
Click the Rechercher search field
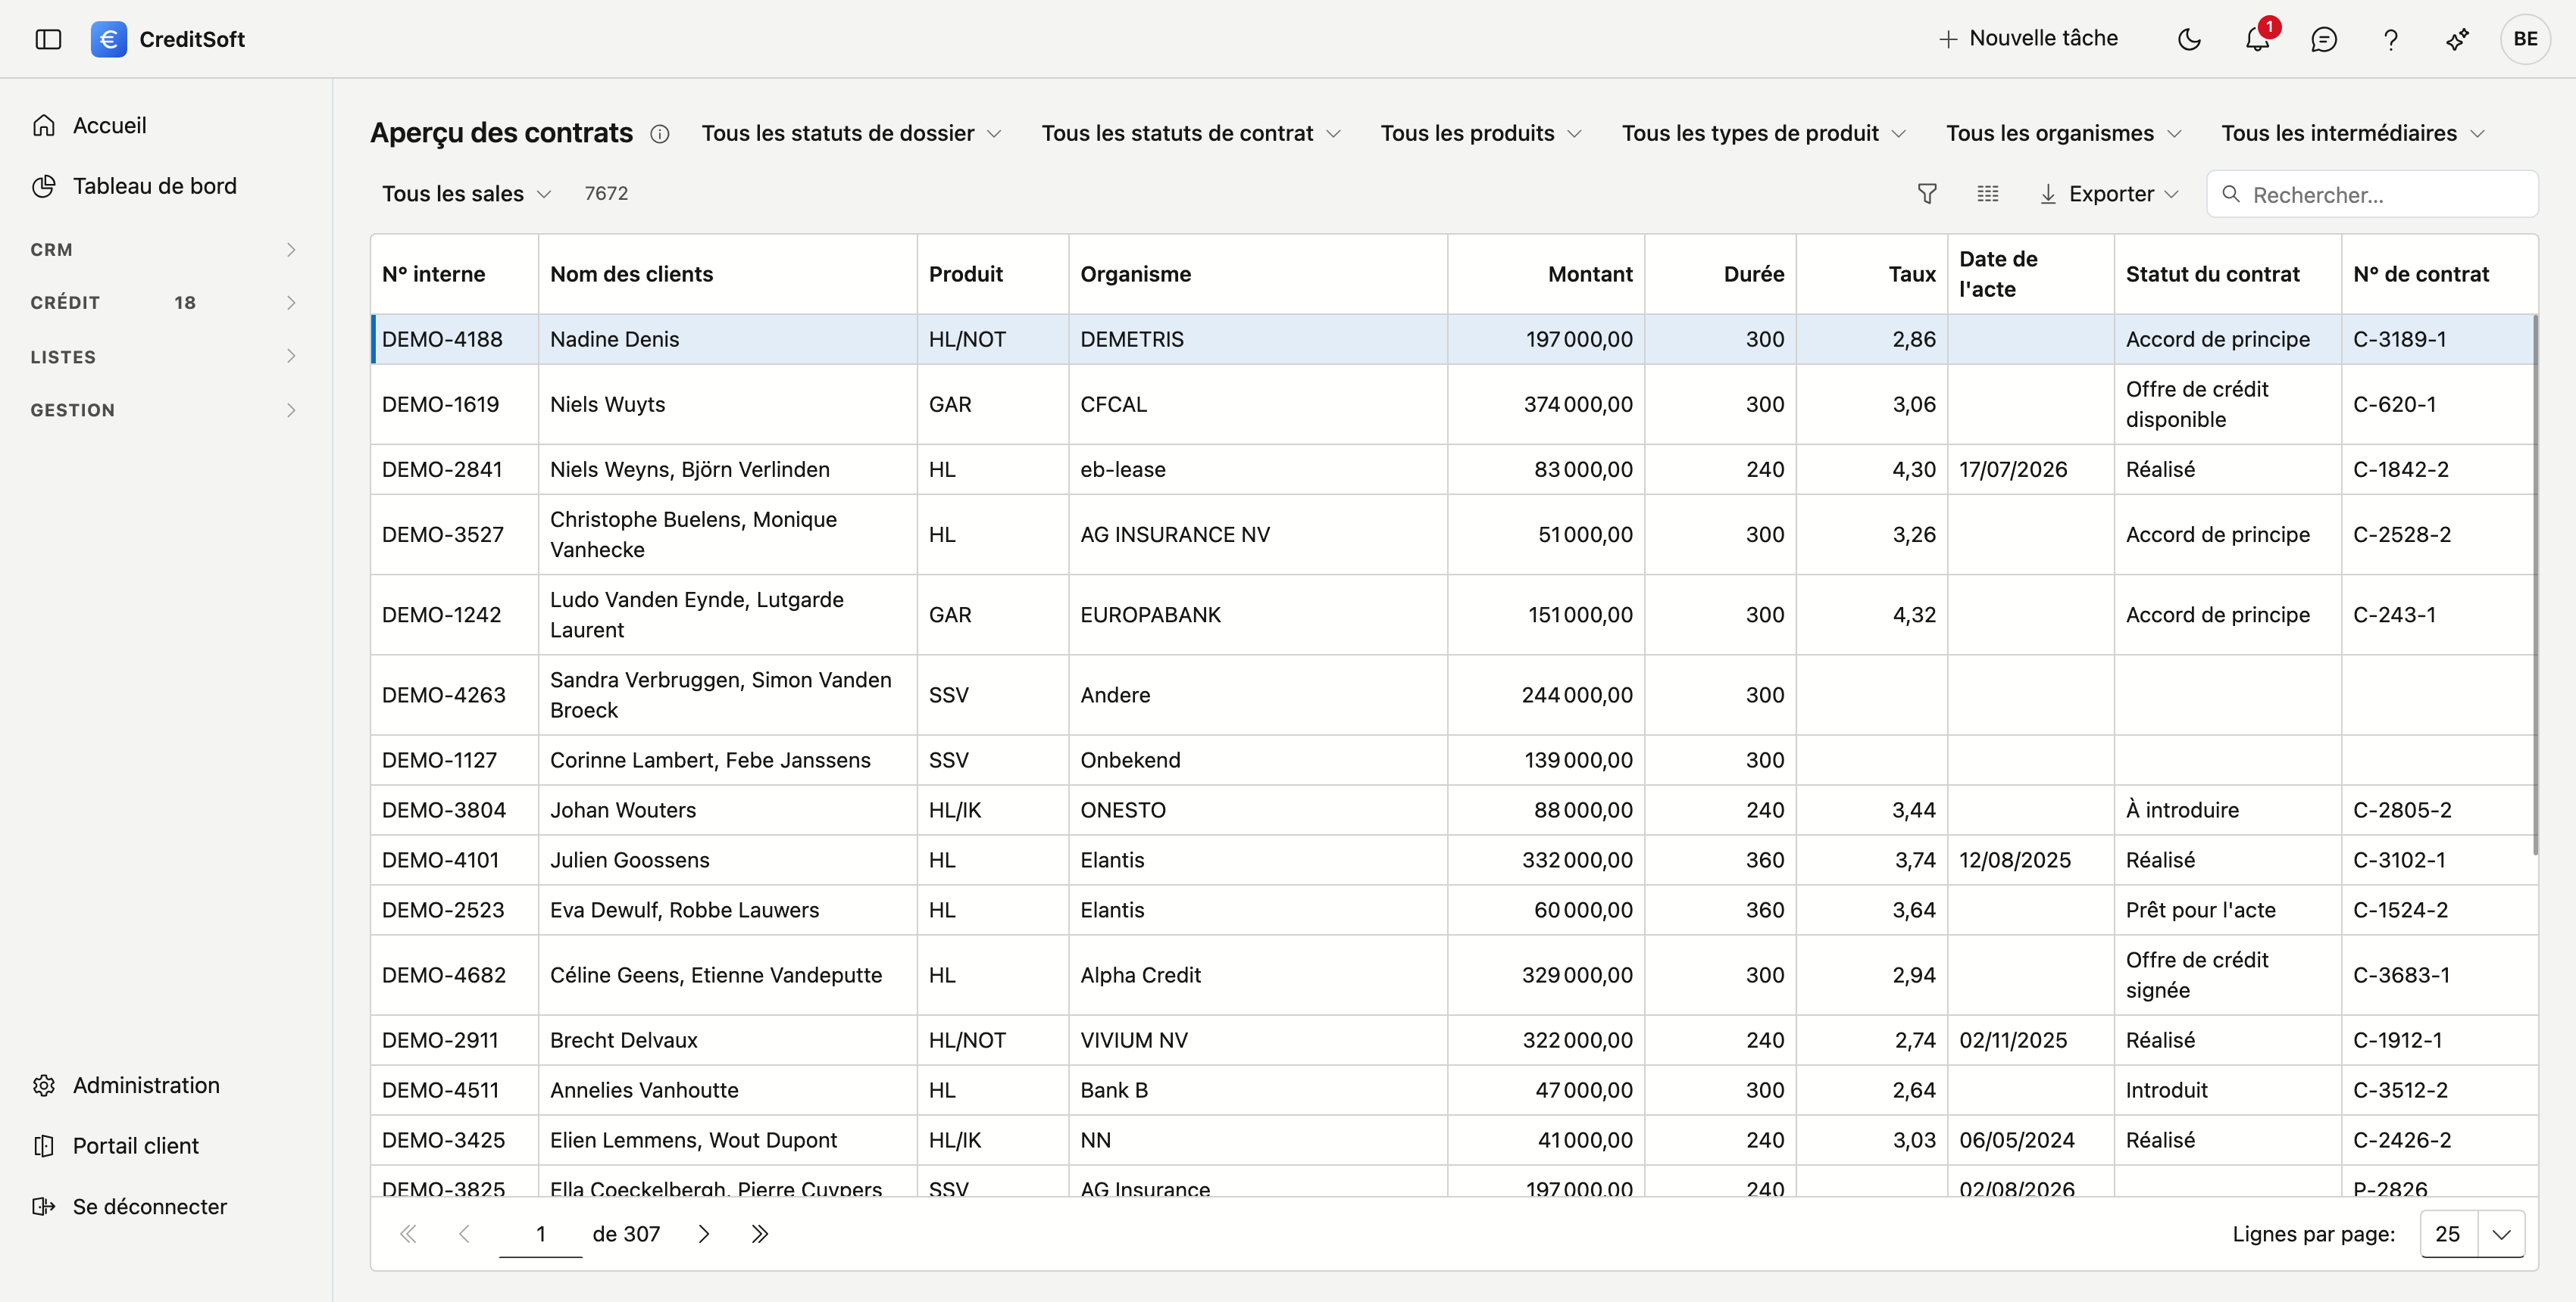tap(2372, 194)
